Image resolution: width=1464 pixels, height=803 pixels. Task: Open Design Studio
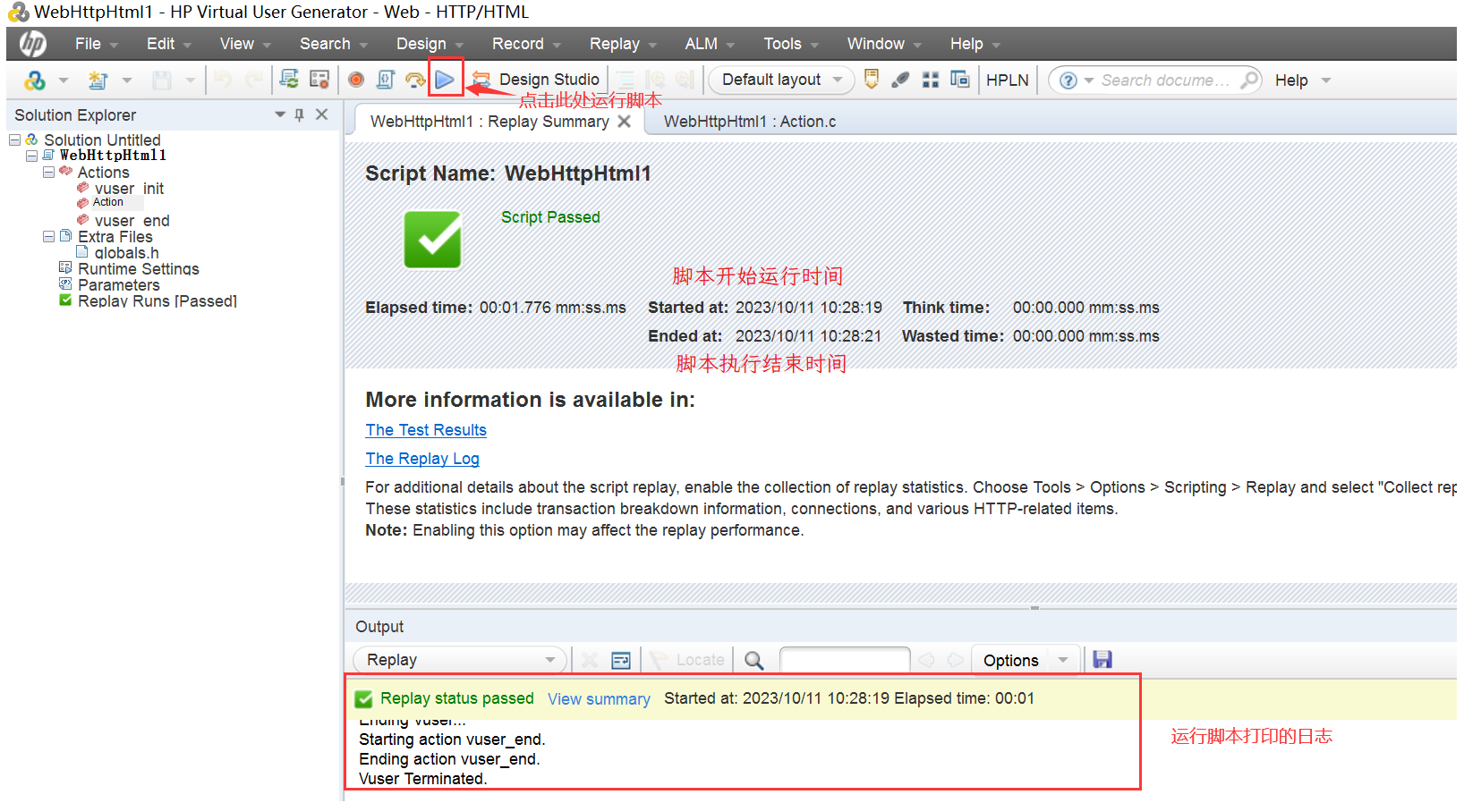[536, 80]
